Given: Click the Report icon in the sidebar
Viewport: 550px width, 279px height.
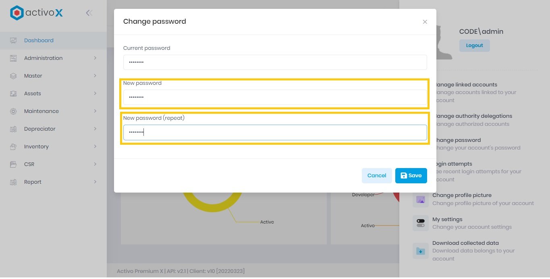Looking at the screenshot, I should (x=14, y=182).
